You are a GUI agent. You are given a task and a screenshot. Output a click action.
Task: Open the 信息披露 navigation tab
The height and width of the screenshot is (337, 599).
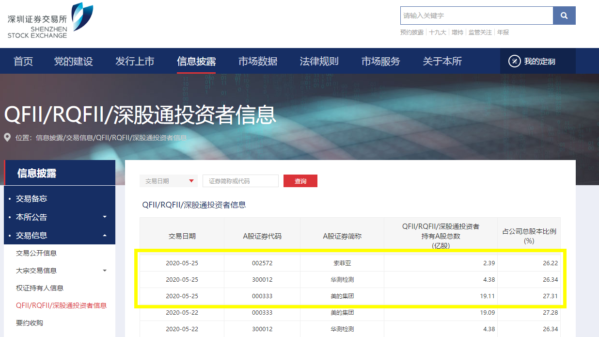196,61
